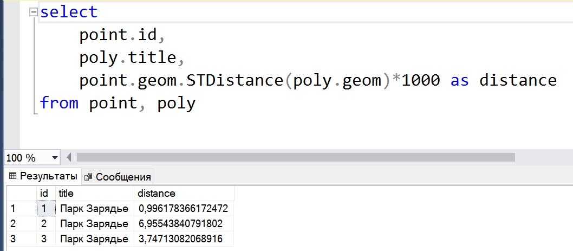Image resolution: width=573 pixels, height=251 pixels.
Task: Collapse the select statement outline block
Action: click(35, 12)
